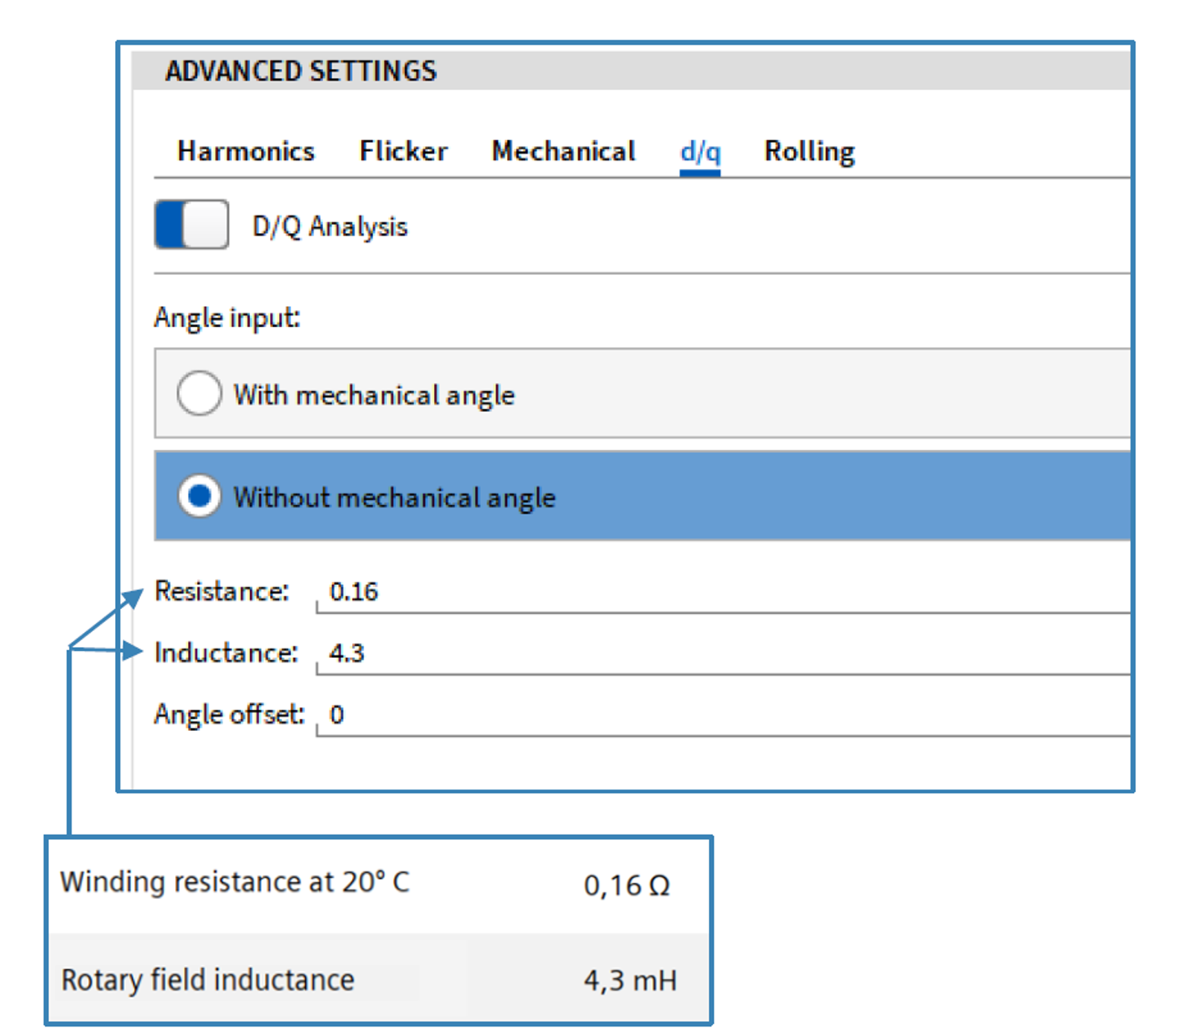Go to the Rolling tab
Viewport: 1185px width, 1030px height.
coord(809,151)
